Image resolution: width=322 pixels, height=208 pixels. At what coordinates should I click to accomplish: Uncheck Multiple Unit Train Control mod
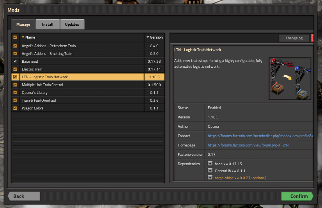tap(15, 85)
